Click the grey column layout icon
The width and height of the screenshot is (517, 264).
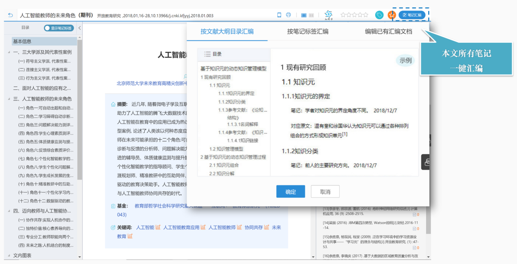point(311,15)
